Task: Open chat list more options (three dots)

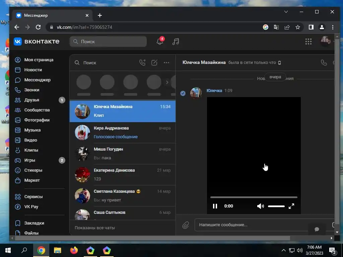Action: pyautogui.click(x=166, y=63)
